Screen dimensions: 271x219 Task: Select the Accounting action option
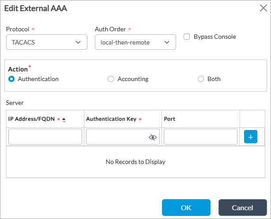pos(111,79)
